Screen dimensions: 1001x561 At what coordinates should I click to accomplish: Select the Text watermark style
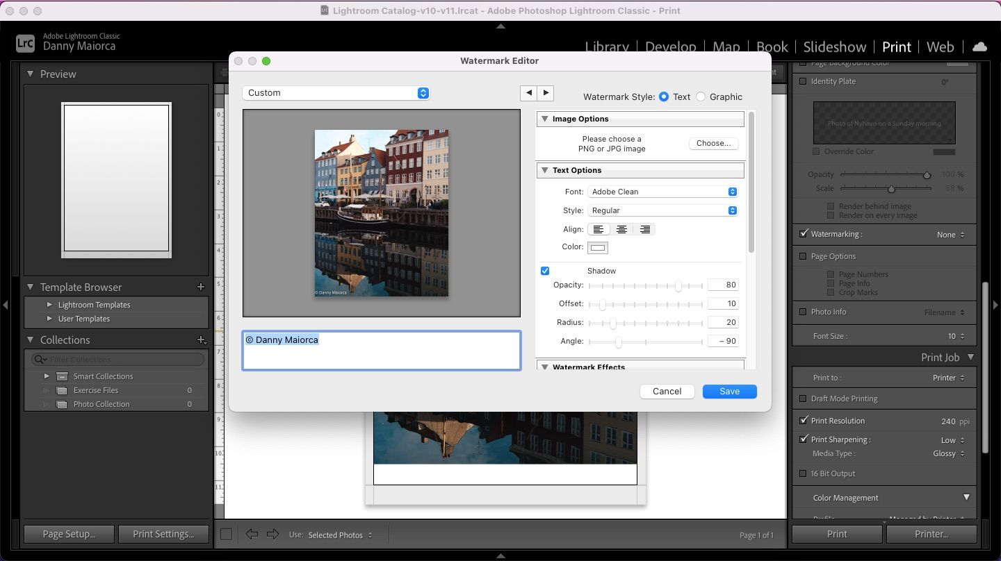point(664,97)
